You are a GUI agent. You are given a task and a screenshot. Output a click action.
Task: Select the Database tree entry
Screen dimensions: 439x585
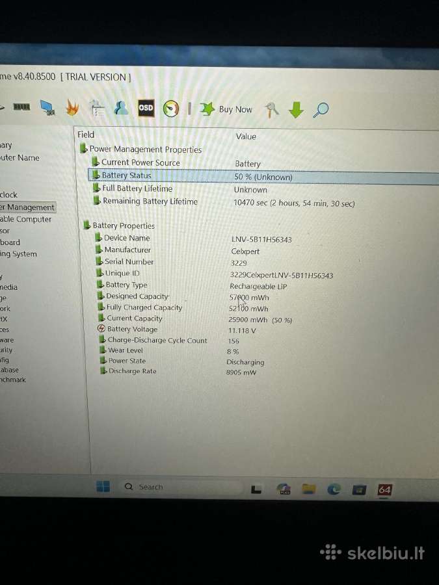coord(9,370)
